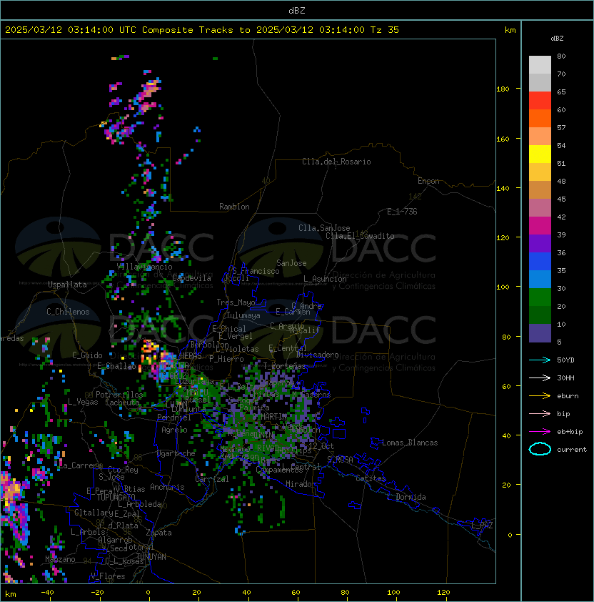Select the light gray 70–80 dBZ swatch
The image size is (594, 602).
click(540, 65)
